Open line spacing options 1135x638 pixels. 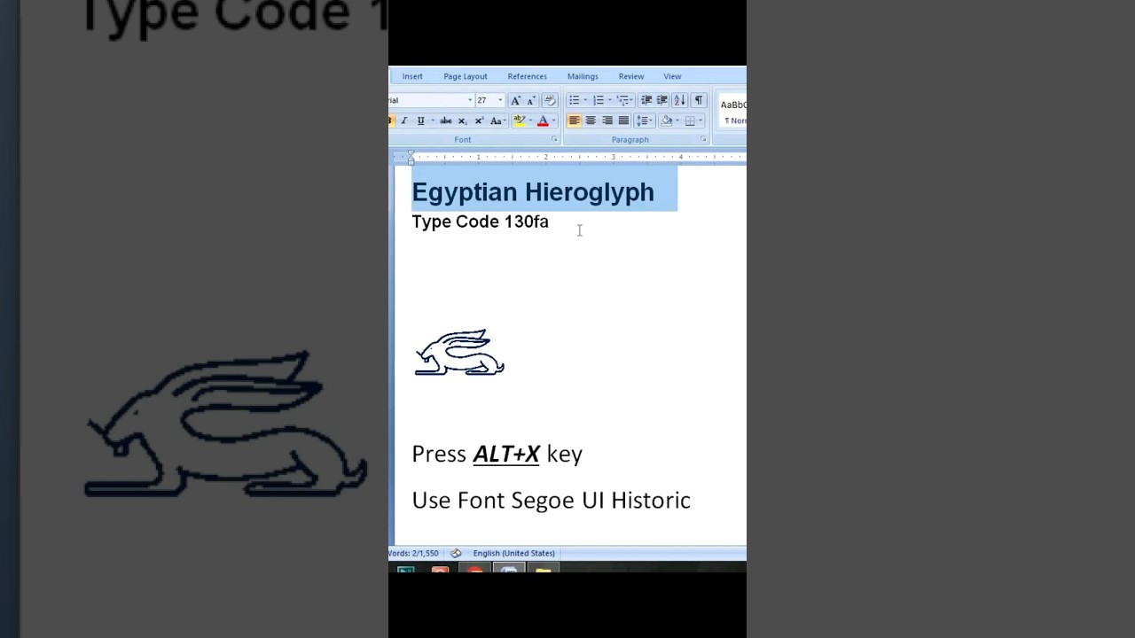pos(644,121)
